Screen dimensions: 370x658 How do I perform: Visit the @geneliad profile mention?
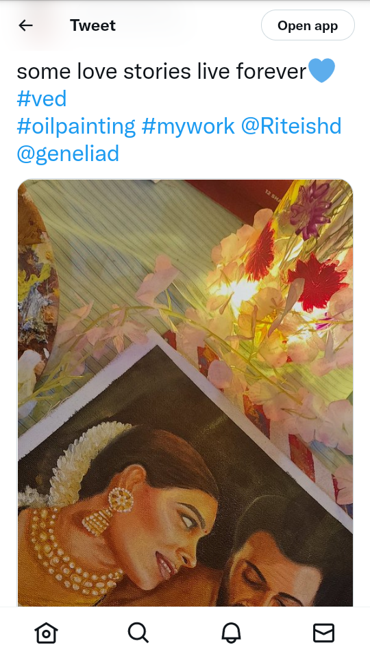(68, 154)
